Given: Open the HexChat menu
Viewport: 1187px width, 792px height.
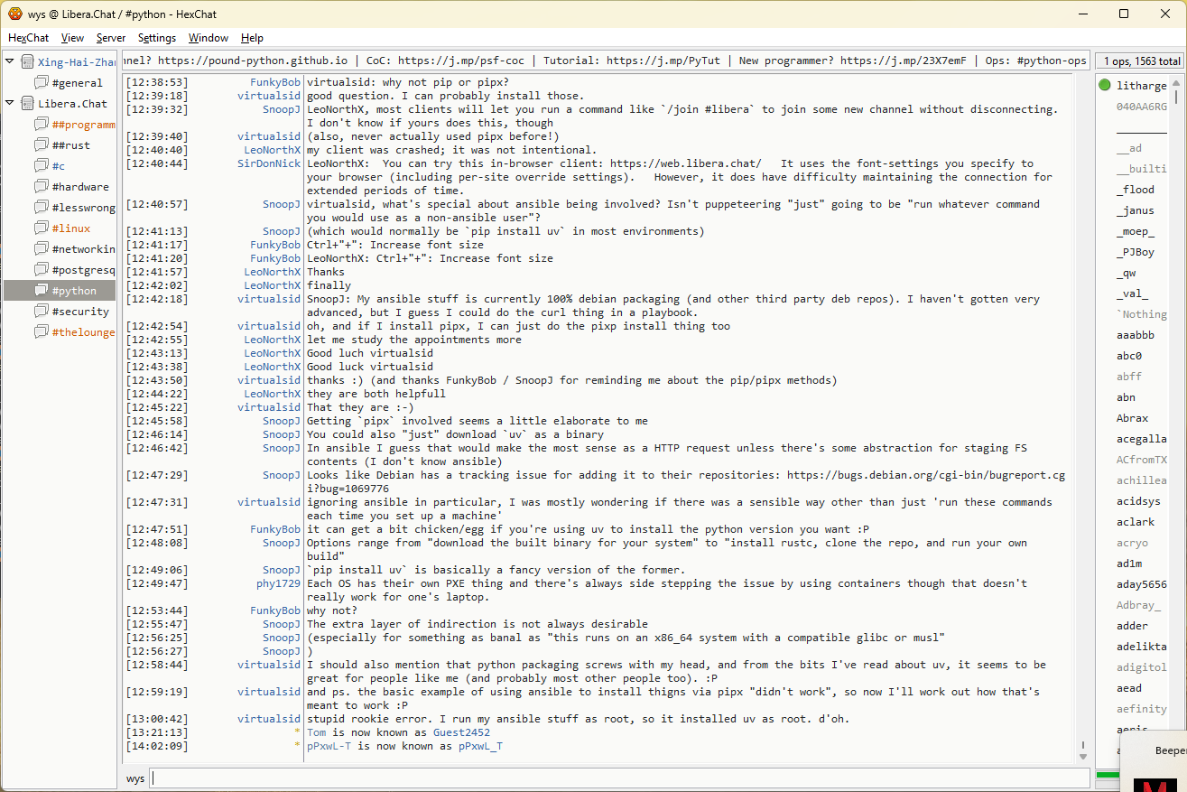Looking at the screenshot, I should tap(28, 38).
